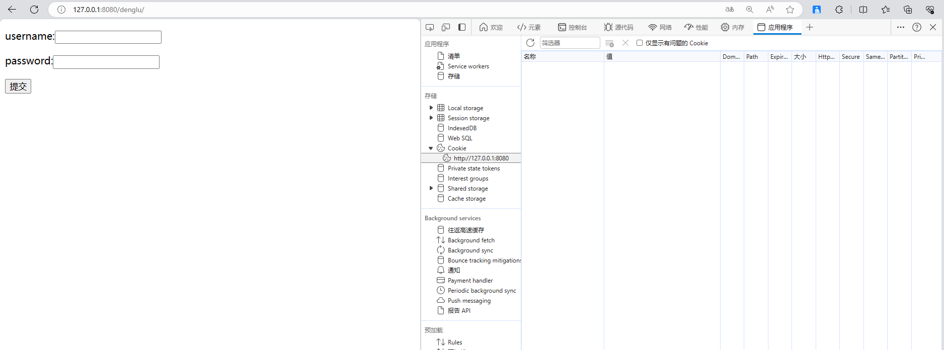Open the collections icon
Viewport: 944px width, 350px height.
click(x=908, y=10)
